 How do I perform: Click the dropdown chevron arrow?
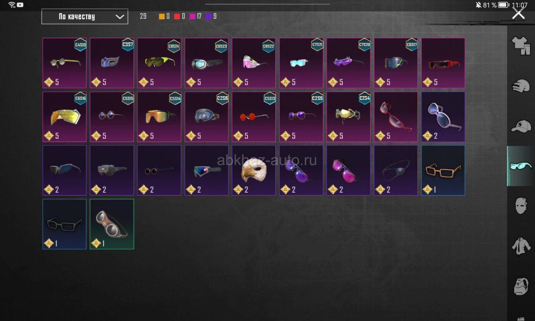point(120,17)
